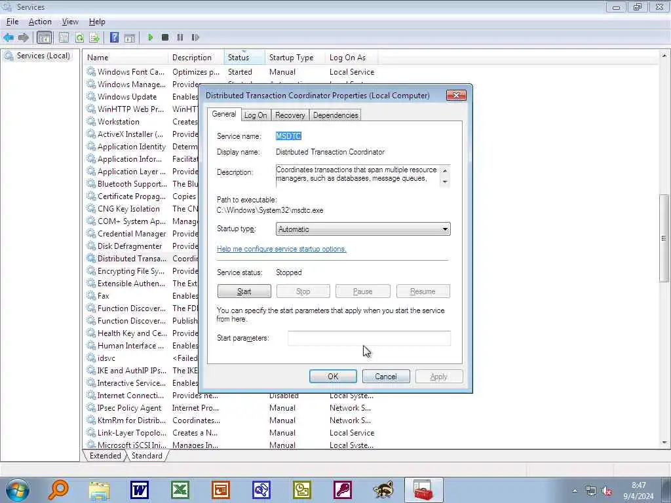Click the Description box scroll up arrow
671x503 pixels.
tap(445, 170)
